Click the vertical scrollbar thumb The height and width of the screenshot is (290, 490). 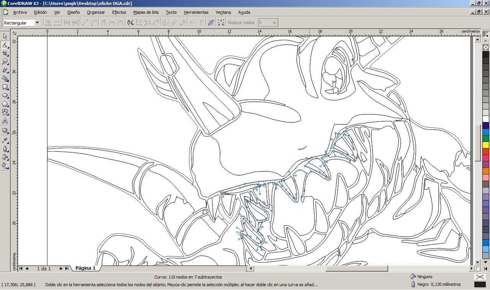[477, 143]
